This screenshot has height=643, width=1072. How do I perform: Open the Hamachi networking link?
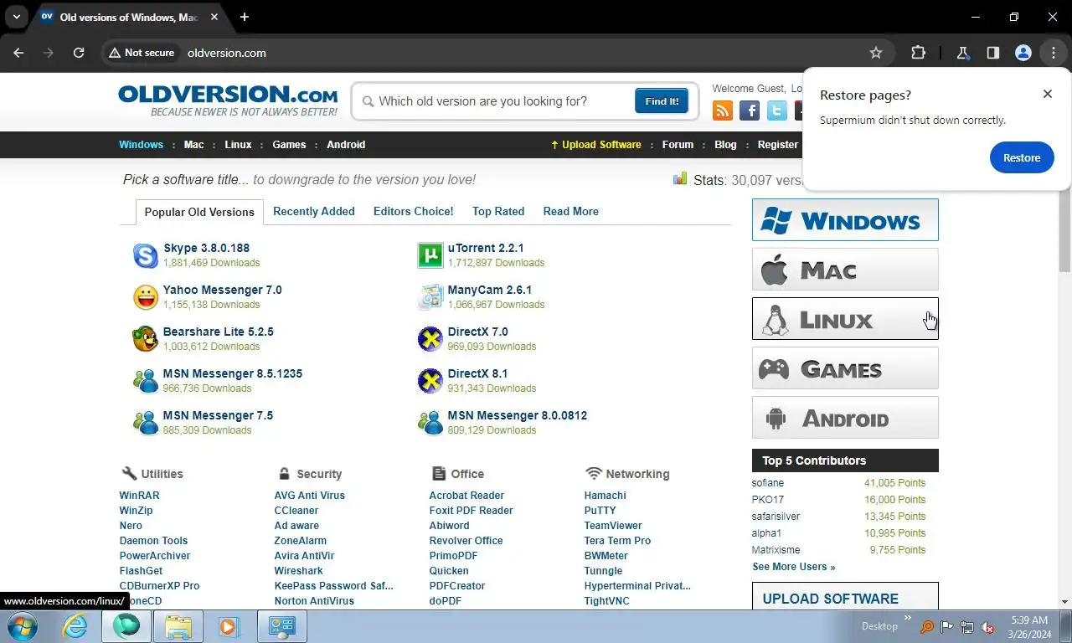point(605,496)
